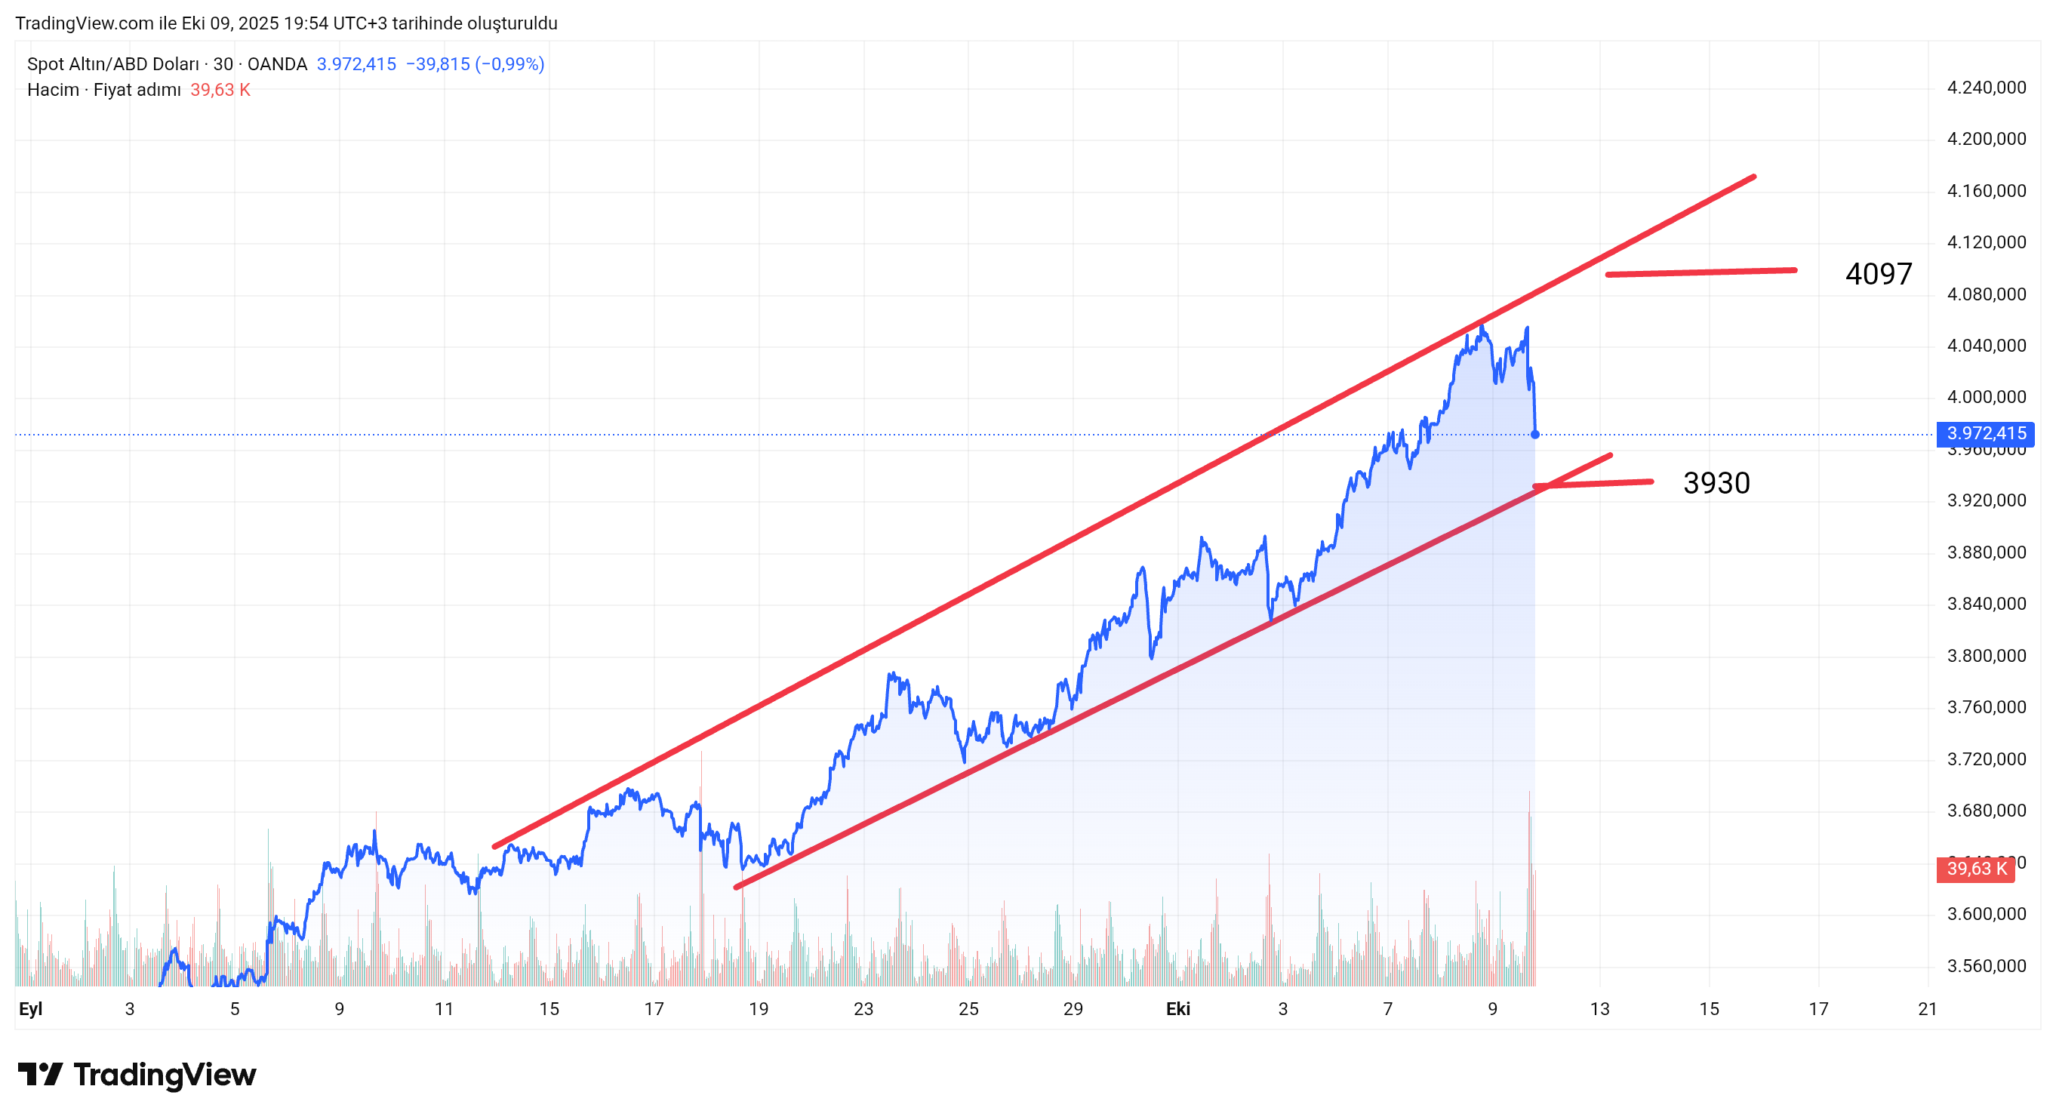This screenshot has width=2056, height=1120.
Task: Click the blue current price label 3.972,415
Action: tap(1985, 433)
